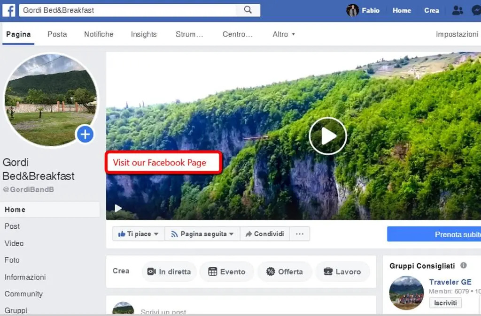The image size is (481, 316).
Task: Click info icon beside Gruppi Consigliati
Action: pyautogui.click(x=464, y=265)
